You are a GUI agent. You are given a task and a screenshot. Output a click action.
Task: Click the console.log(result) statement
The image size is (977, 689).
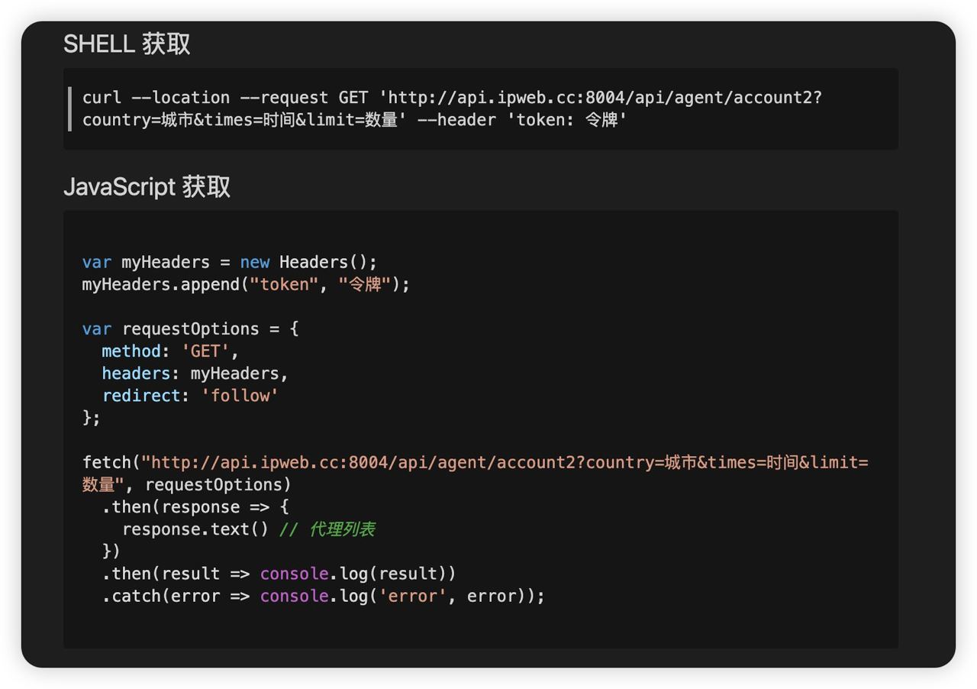pyautogui.click(x=357, y=574)
